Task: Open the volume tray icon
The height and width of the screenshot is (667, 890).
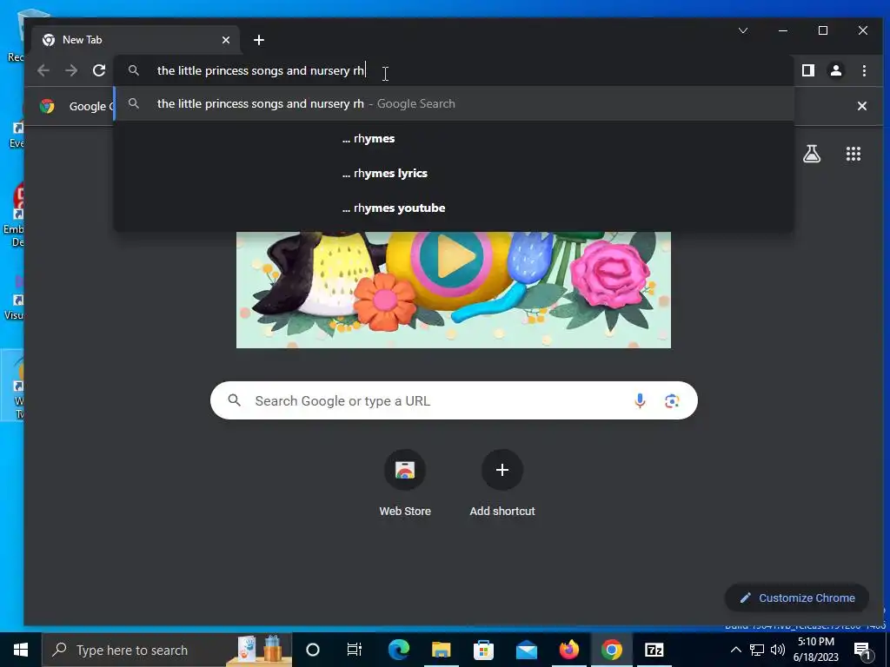Action: click(x=778, y=650)
